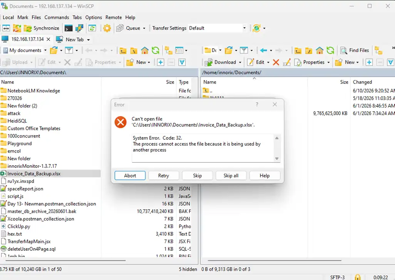Viewport: 395px width, 280px height.
Task: Click the error message scrollbar up arrow
Action: coord(276,138)
